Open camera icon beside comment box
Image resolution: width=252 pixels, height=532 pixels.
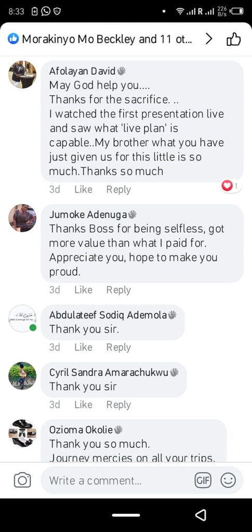click(22, 481)
